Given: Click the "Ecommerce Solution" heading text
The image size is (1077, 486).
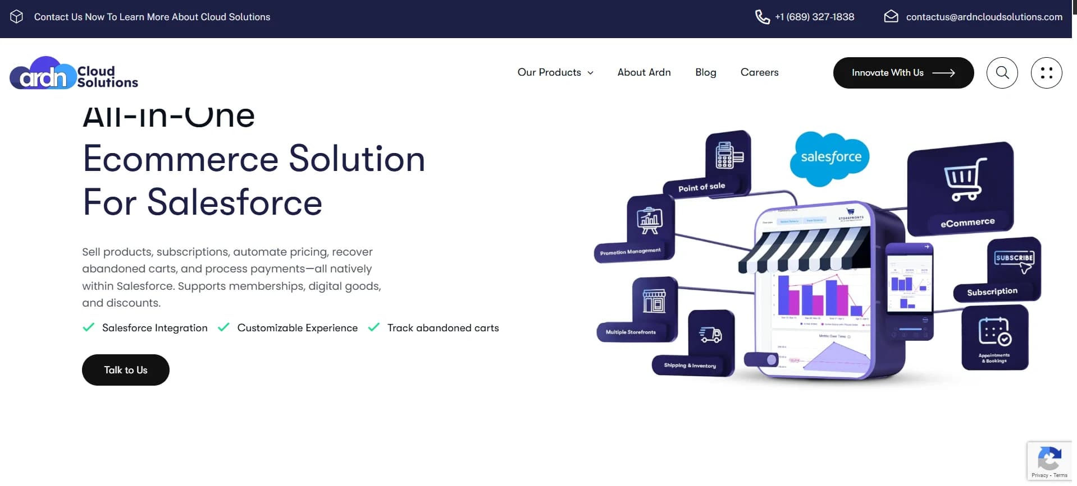Looking at the screenshot, I should coord(254,159).
